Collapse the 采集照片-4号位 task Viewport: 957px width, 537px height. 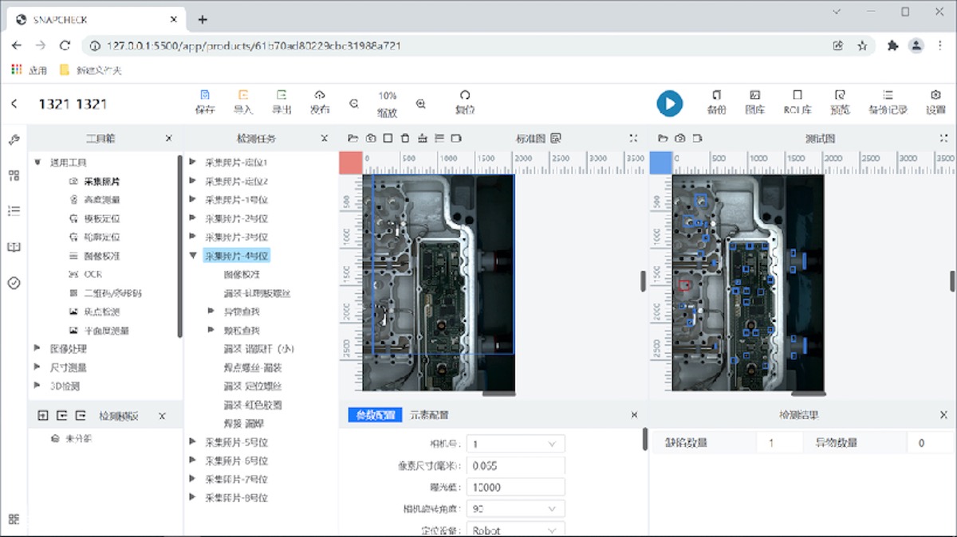192,256
